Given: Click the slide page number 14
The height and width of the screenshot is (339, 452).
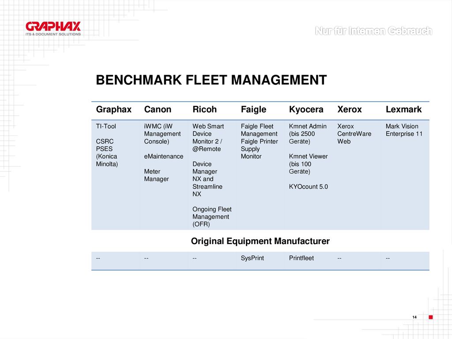Looking at the screenshot, I should click(x=414, y=317).
